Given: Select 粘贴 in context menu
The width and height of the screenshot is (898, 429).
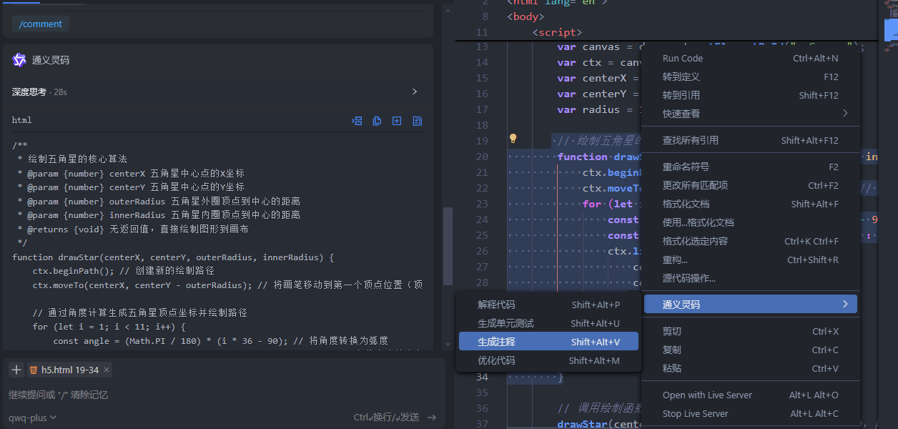Looking at the screenshot, I should click(x=750, y=368).
